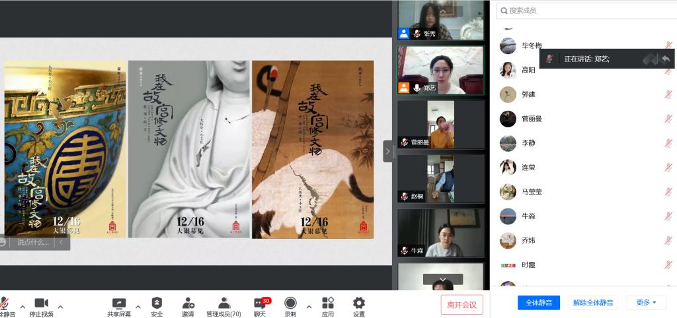Screen dimensions: 677x318
Task: Collapse the 说点什么 chat bar arrow
Action: (x=61, y=242)
